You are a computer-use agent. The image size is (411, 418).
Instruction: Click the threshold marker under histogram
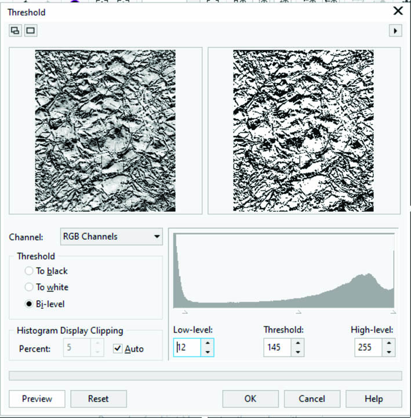point(299,312)
